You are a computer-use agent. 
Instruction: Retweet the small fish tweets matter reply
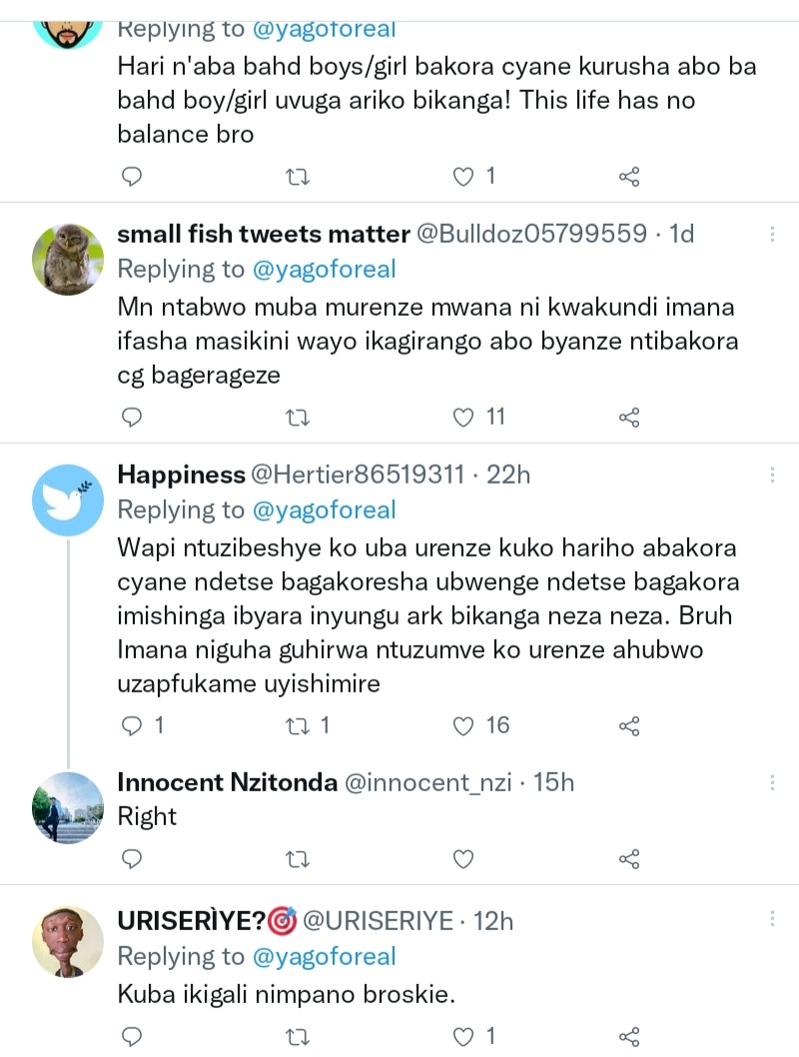(x=298, y=418)
